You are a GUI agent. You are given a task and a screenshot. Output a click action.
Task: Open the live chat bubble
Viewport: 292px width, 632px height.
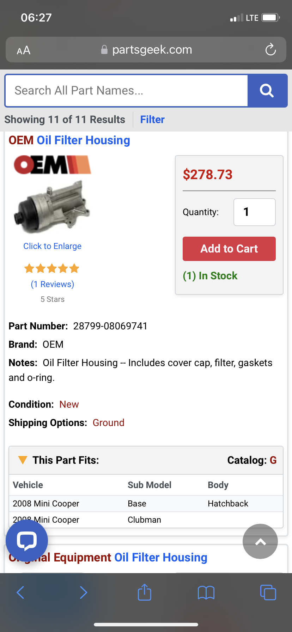click(x=27, y=541)
